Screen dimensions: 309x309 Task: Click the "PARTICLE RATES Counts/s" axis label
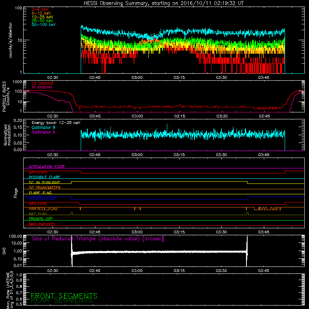tap(6, 97)
